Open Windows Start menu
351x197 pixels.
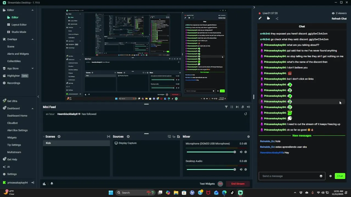coord(111,193)
